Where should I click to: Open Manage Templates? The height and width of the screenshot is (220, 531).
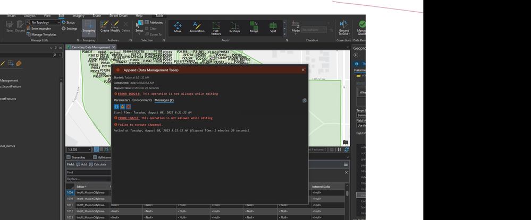(x=41, y=34)
